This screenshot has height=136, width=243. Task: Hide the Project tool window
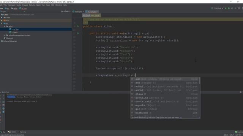pyautogui.click(x=70, y=11)
